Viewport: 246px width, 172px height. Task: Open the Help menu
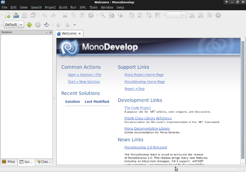(x=120, y=7)
